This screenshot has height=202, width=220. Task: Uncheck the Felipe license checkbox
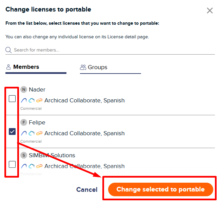(12, 132)
